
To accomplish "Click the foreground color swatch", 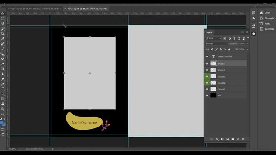I will (x=1, y=122).
